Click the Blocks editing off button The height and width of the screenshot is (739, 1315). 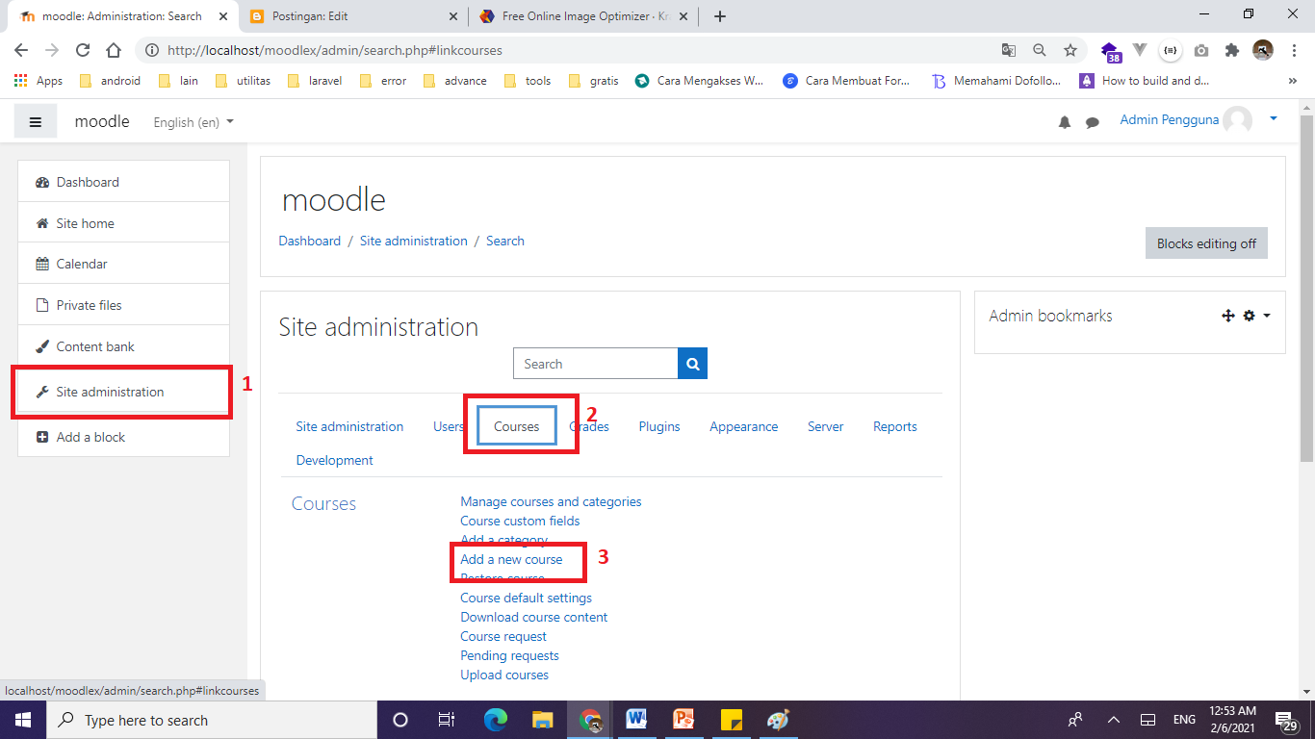(x=1206, y=243)
